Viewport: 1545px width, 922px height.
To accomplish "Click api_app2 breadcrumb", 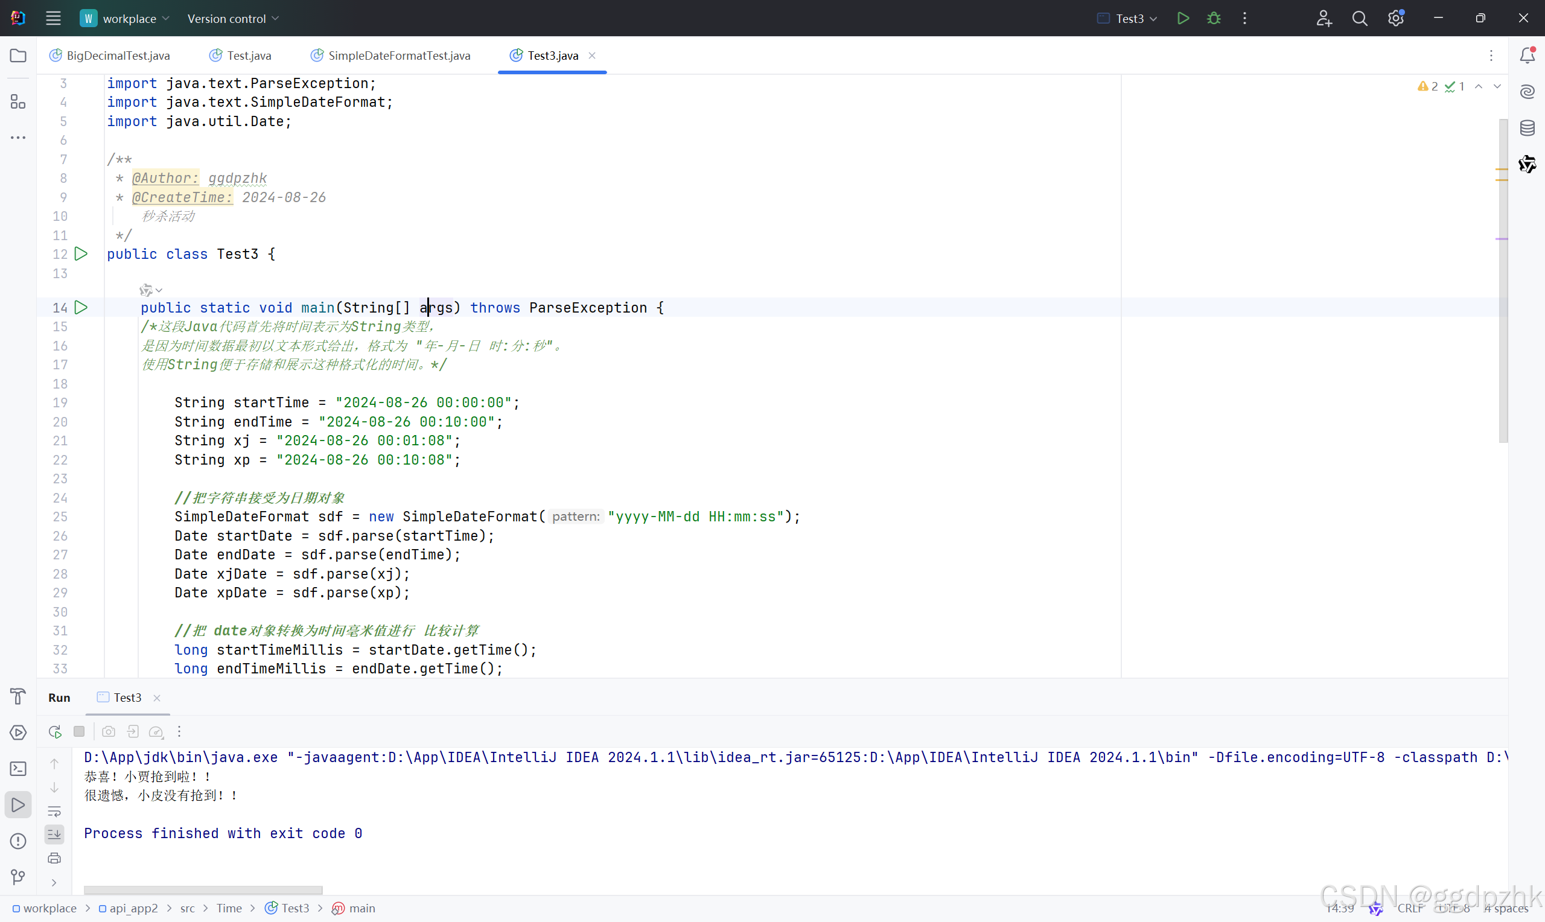I will 128,908.
